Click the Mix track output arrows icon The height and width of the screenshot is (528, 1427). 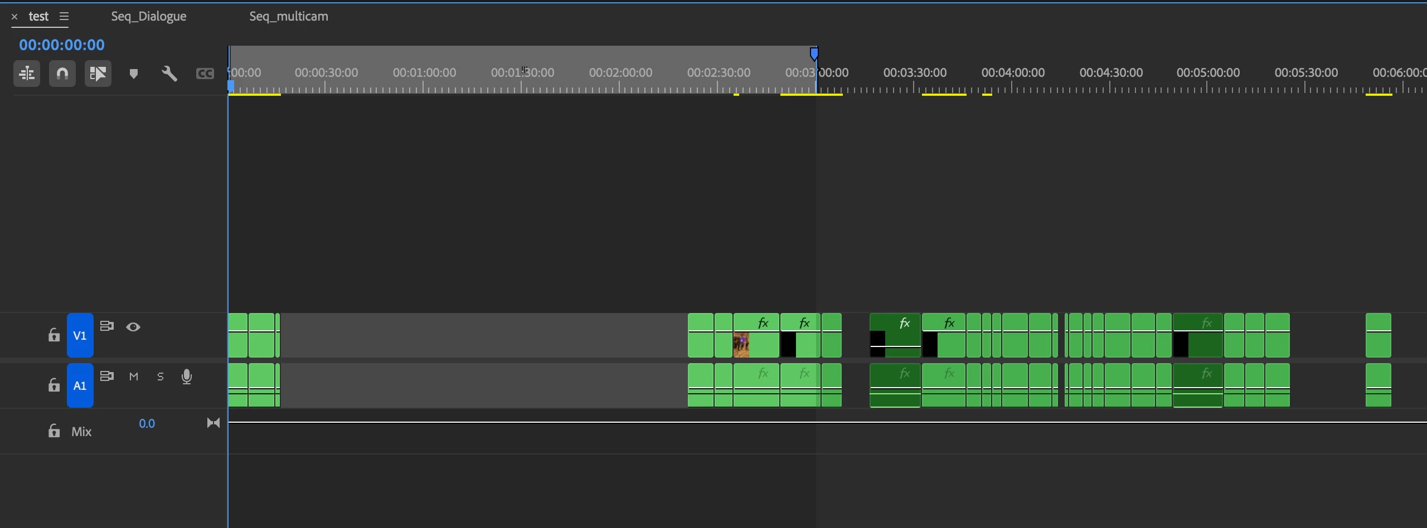[213, 423]
